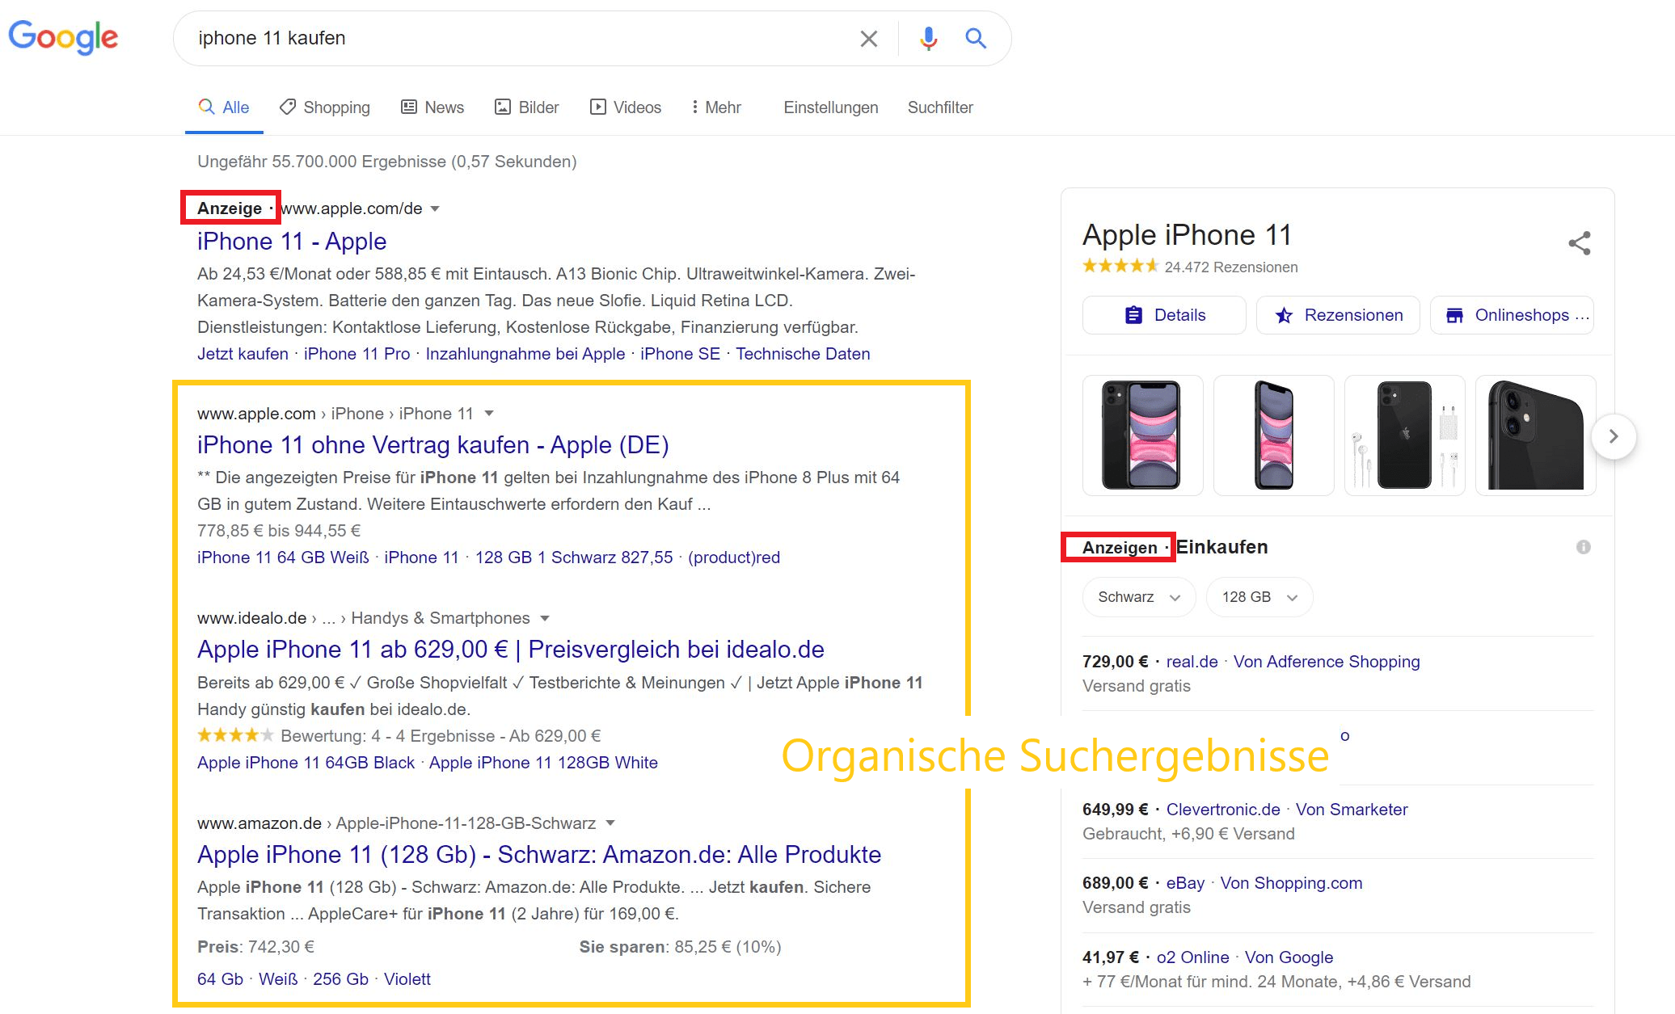Click the Onlineshops button
The height and width of the screenshot is (1014, 1675).
point(1512,315)
